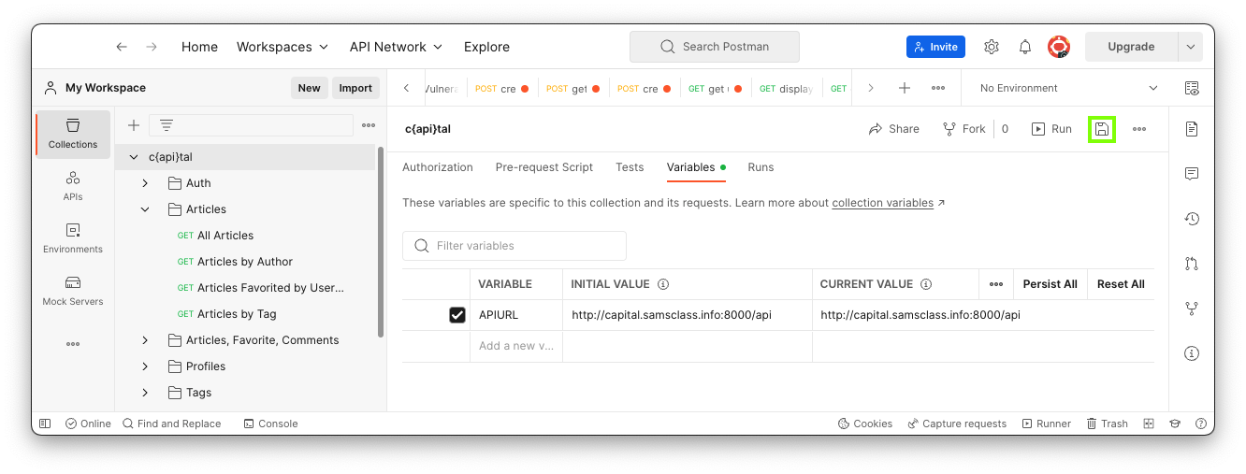Screen dimensions: 1246x474
Task: Click the Import button
Action: pos(355,88)
